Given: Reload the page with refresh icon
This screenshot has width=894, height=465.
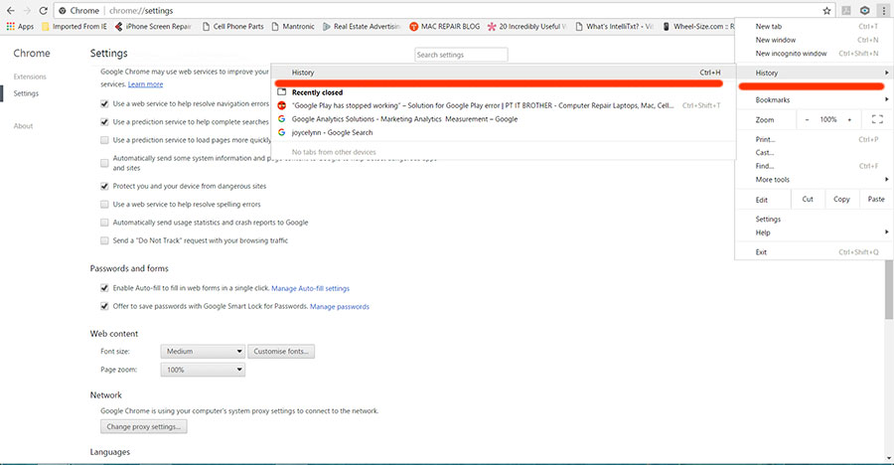Looking at the screenshot, I should pos(43,10).
